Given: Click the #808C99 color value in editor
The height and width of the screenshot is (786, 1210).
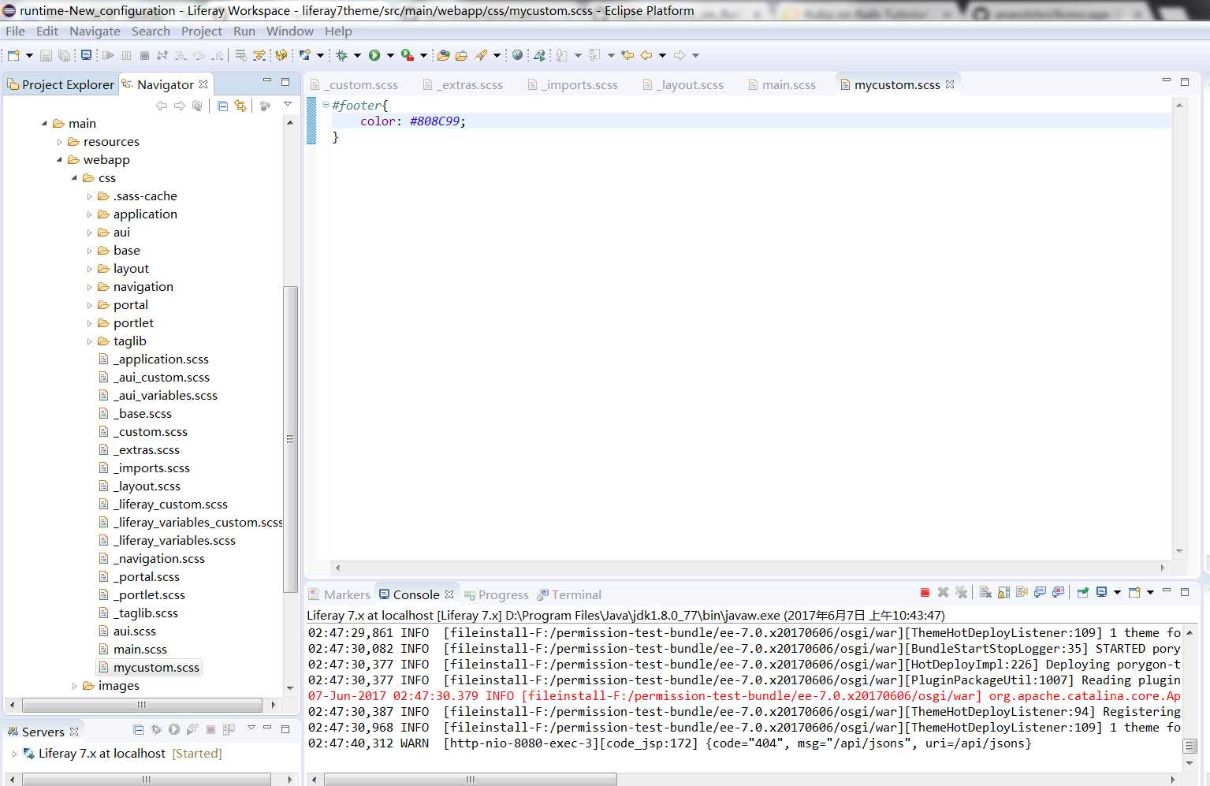Looking at the screenshot, I should [x=437, y=121].
